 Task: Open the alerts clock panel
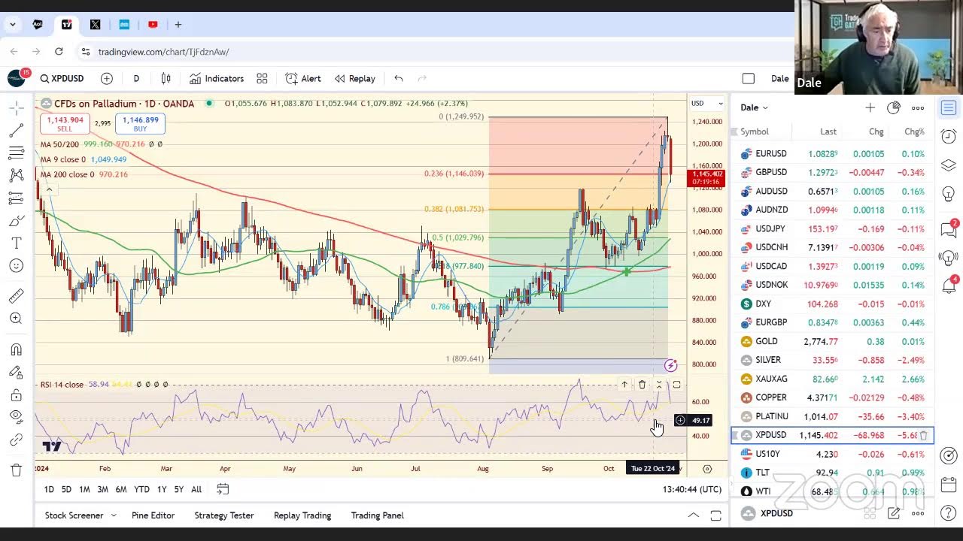[949, 136]
